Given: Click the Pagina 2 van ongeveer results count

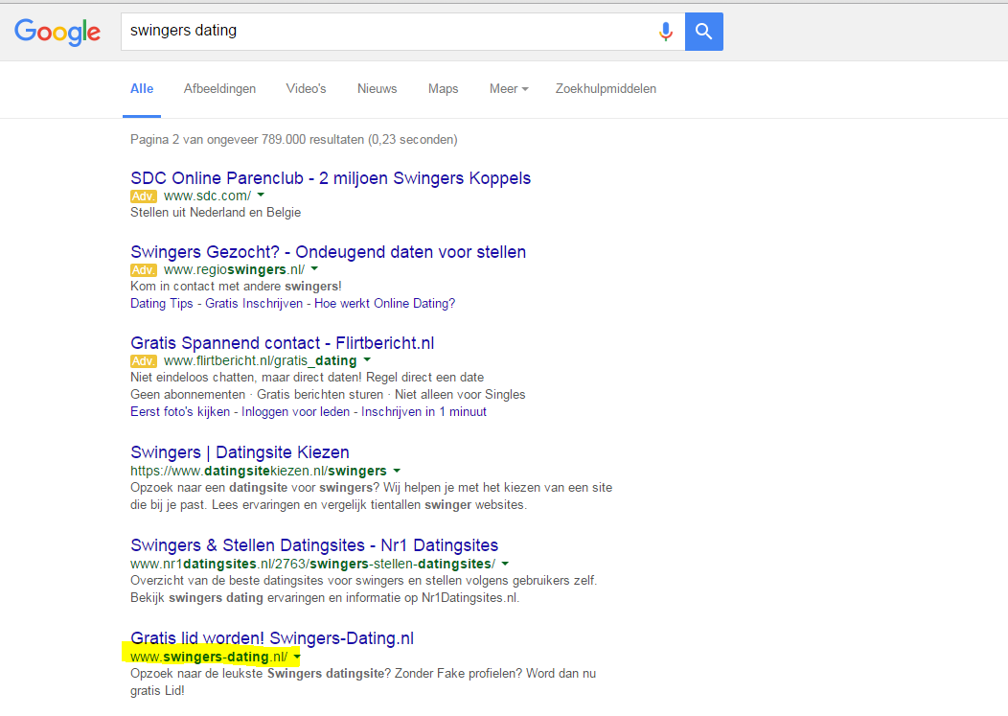Looking at the screenshot, I should click(x=294, y=140).
